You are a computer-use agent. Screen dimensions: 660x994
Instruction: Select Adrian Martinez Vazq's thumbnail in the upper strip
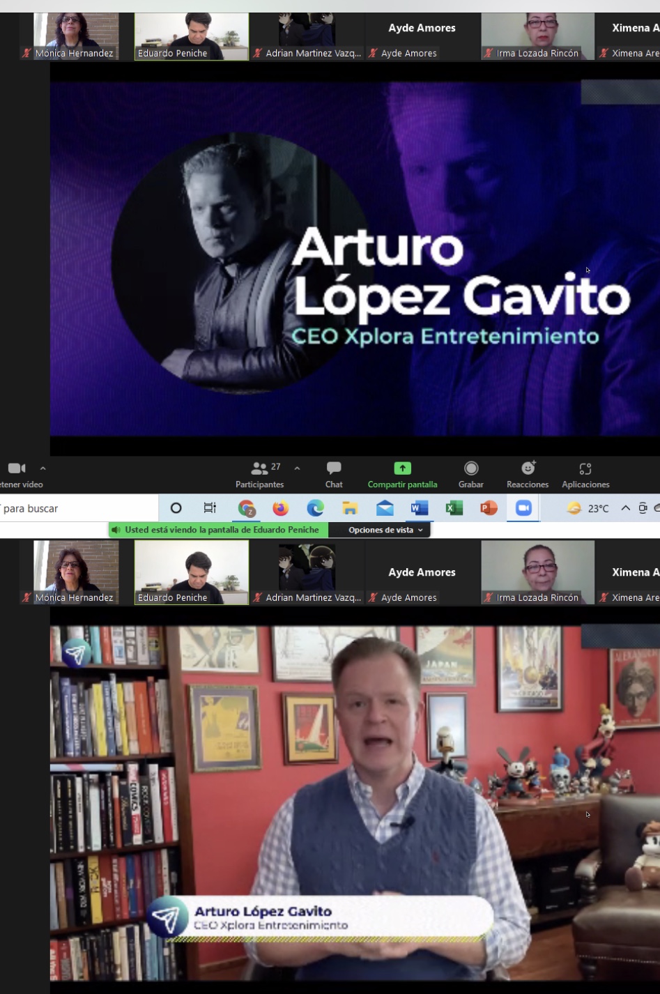tap(307, 36)
